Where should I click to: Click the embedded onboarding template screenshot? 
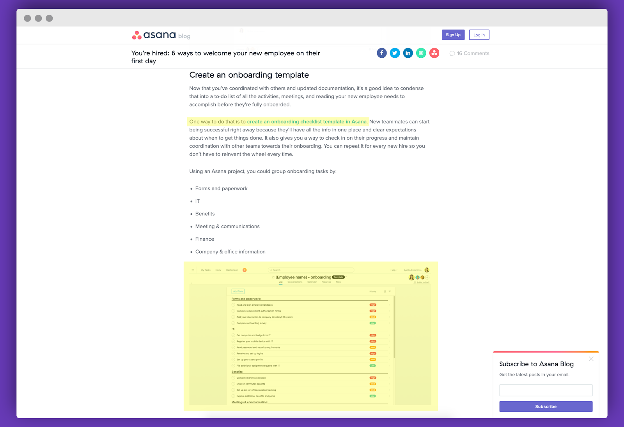[311, 336]
